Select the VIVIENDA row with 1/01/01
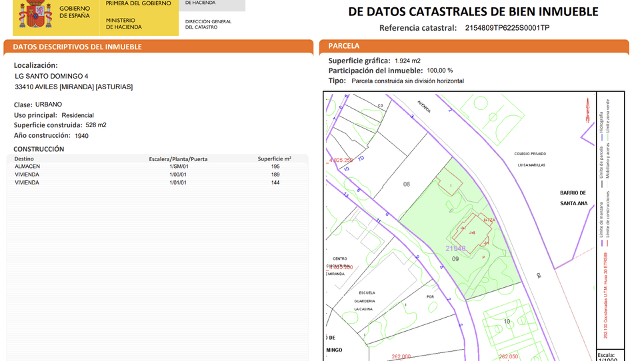This screenshot has height=361, width=632. click(27, 182)
